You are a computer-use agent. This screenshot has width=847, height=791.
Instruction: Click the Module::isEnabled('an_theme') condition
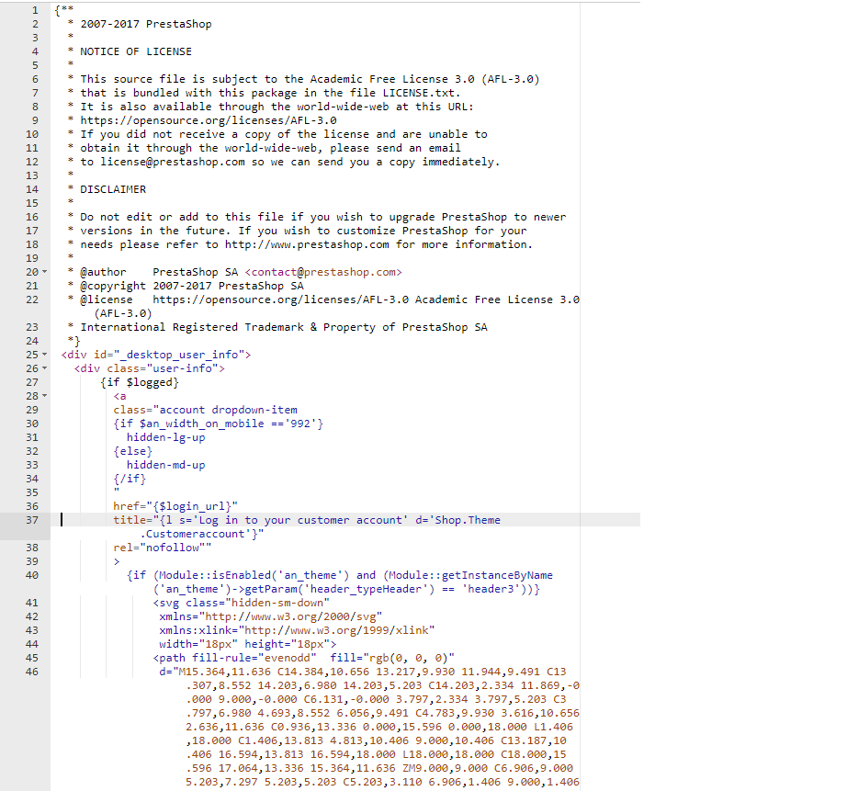coord(251,575)
